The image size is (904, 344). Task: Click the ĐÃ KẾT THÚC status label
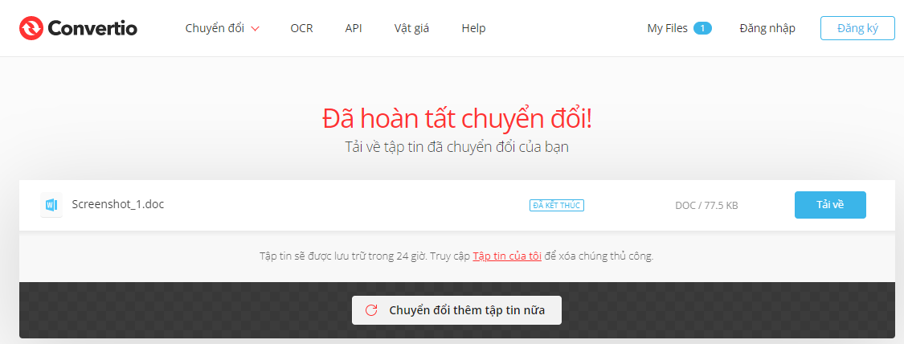(x=557, y=205)
